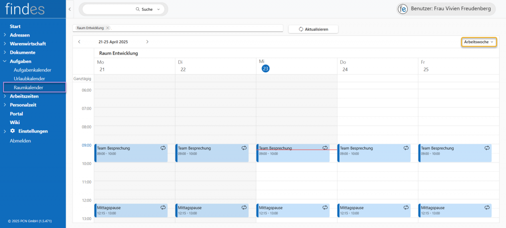
Task: Click into the search input field
Action: 109,9
